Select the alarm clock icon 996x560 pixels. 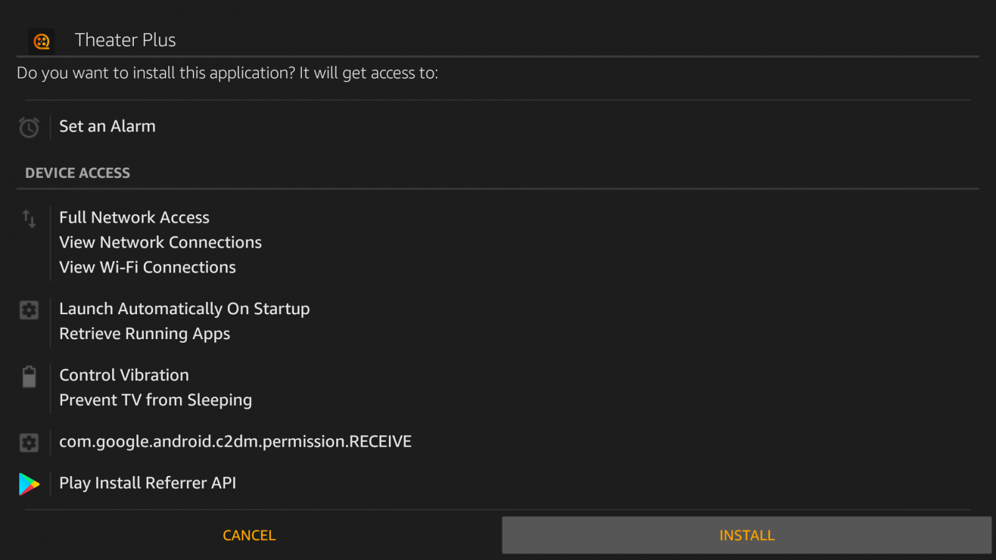pyautogui.click(x=29, y=128)
